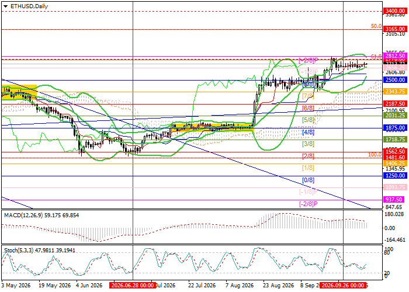409x292 pixels.
Task: Select the 3 May 2026 date label
Action: [16, 286]
